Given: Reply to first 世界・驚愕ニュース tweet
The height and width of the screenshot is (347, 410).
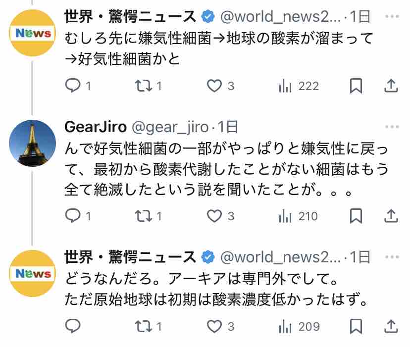Looking at the screenshot, I should click(78, 86).
